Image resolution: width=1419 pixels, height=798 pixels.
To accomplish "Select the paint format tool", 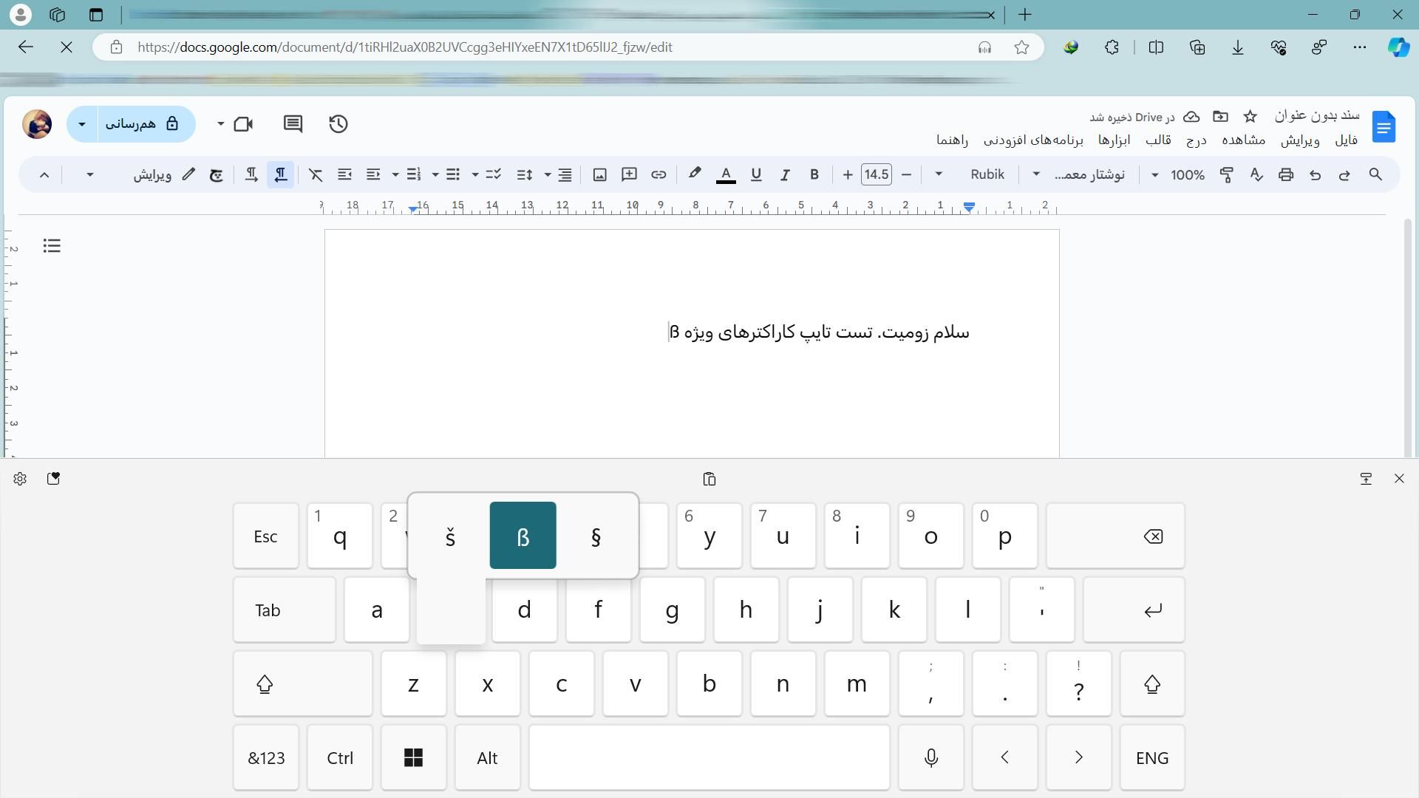I will (x=1226, y=175).
